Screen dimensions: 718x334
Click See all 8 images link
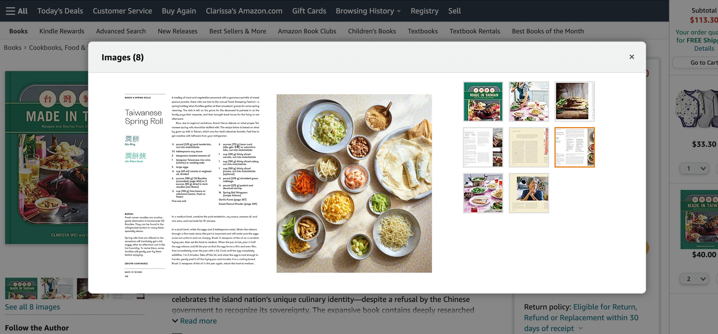[32, 307]
